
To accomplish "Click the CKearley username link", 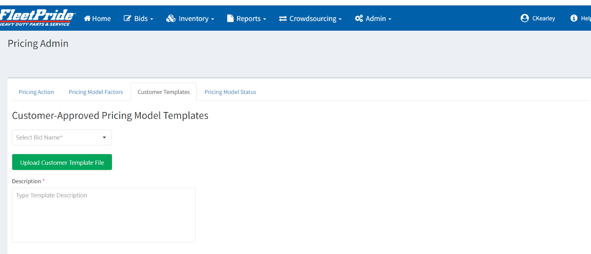I will (543, 18).
